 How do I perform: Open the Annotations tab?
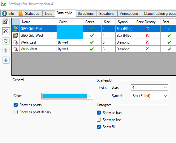(x=129, y=14)
